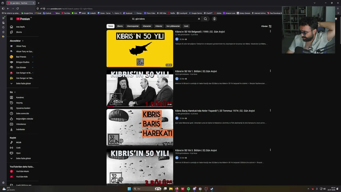Close the 32. gün kıbrıs tab
This screenshot has width=341, height=192.
coord(34,3)
